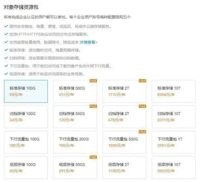The width and height of the screenshot is (200, 182).
Task: Click the checkmark beside 低频存储 description
Action: tap(6, 74)
